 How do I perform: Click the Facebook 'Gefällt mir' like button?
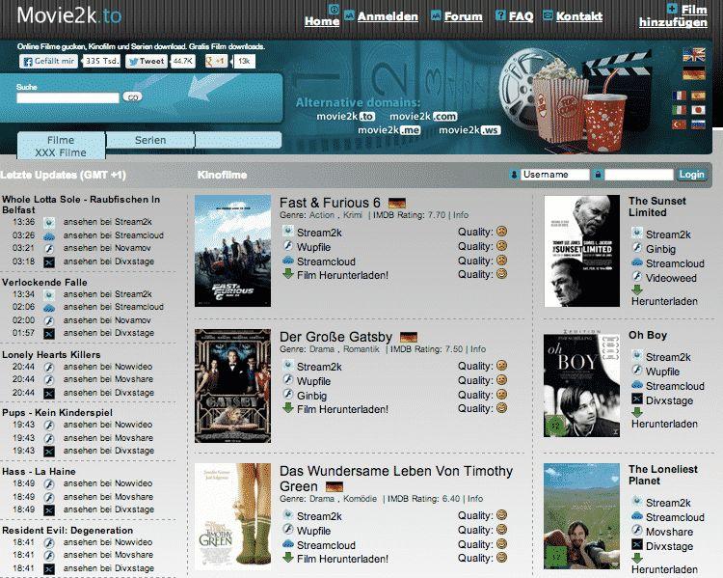(50, 61)
